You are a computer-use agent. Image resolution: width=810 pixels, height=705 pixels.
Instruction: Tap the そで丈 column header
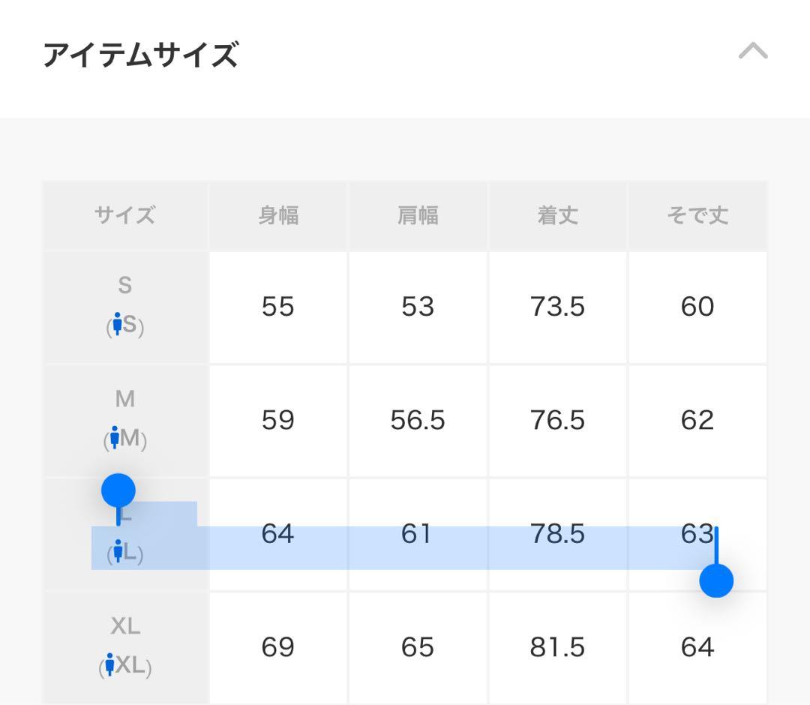(x=697, y=216)
